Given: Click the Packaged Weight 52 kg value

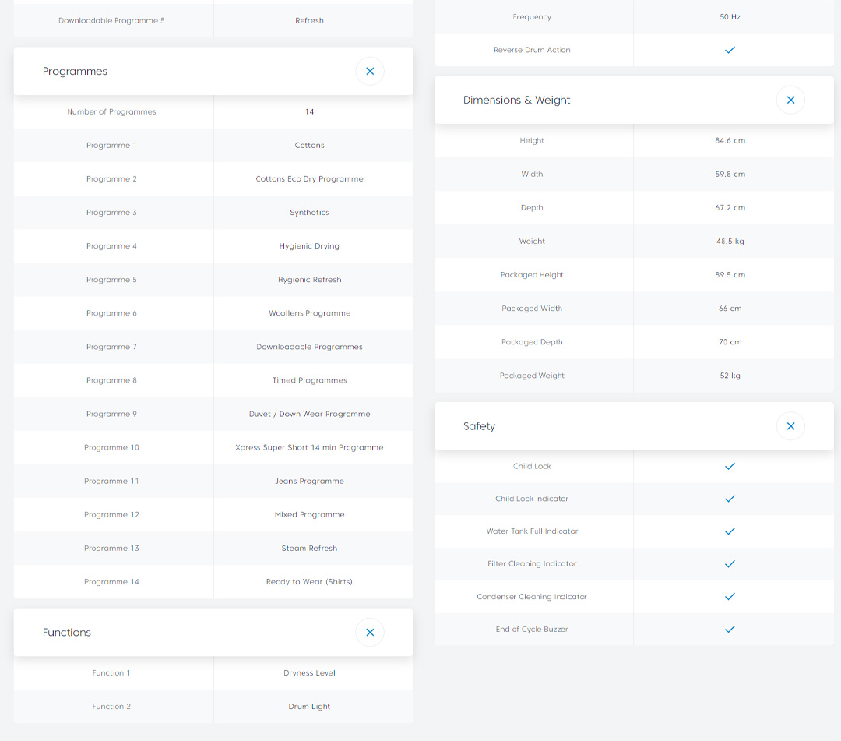Looking at the screenshot, I should pyautogui.click(x=730, y=376).
